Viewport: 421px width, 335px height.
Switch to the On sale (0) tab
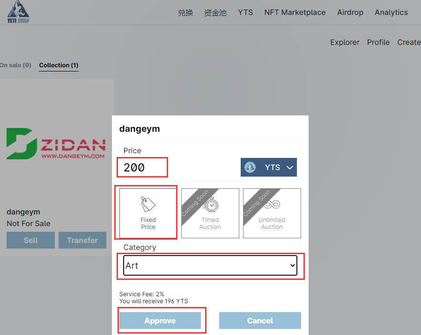[x=15, y=65]
